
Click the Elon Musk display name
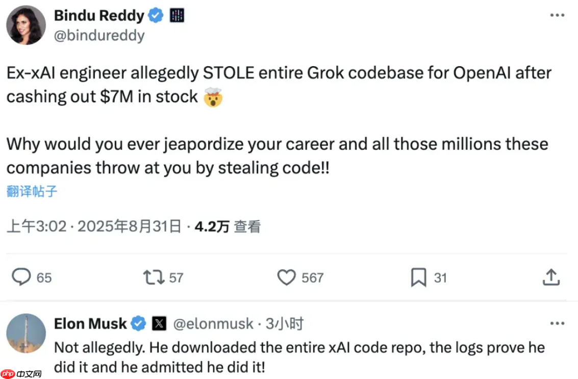coord(90,323)
